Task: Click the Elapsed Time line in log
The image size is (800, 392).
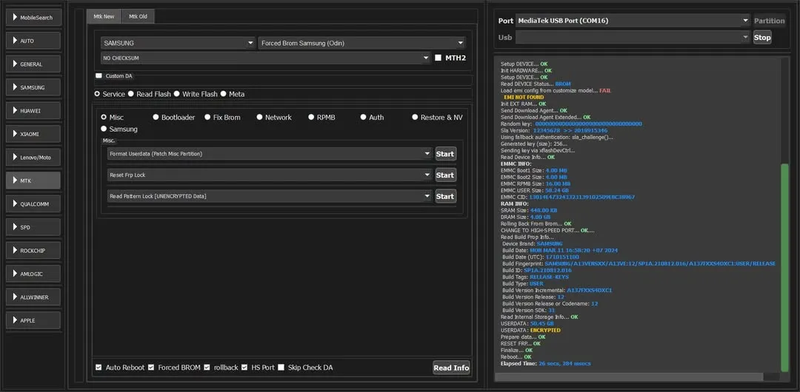Action: pos(546,363)
